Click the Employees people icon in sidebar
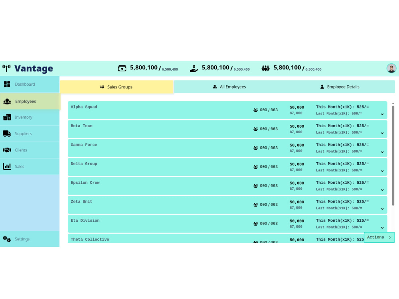The height and width of the screenshot is (299, 399). click(7, 101)
